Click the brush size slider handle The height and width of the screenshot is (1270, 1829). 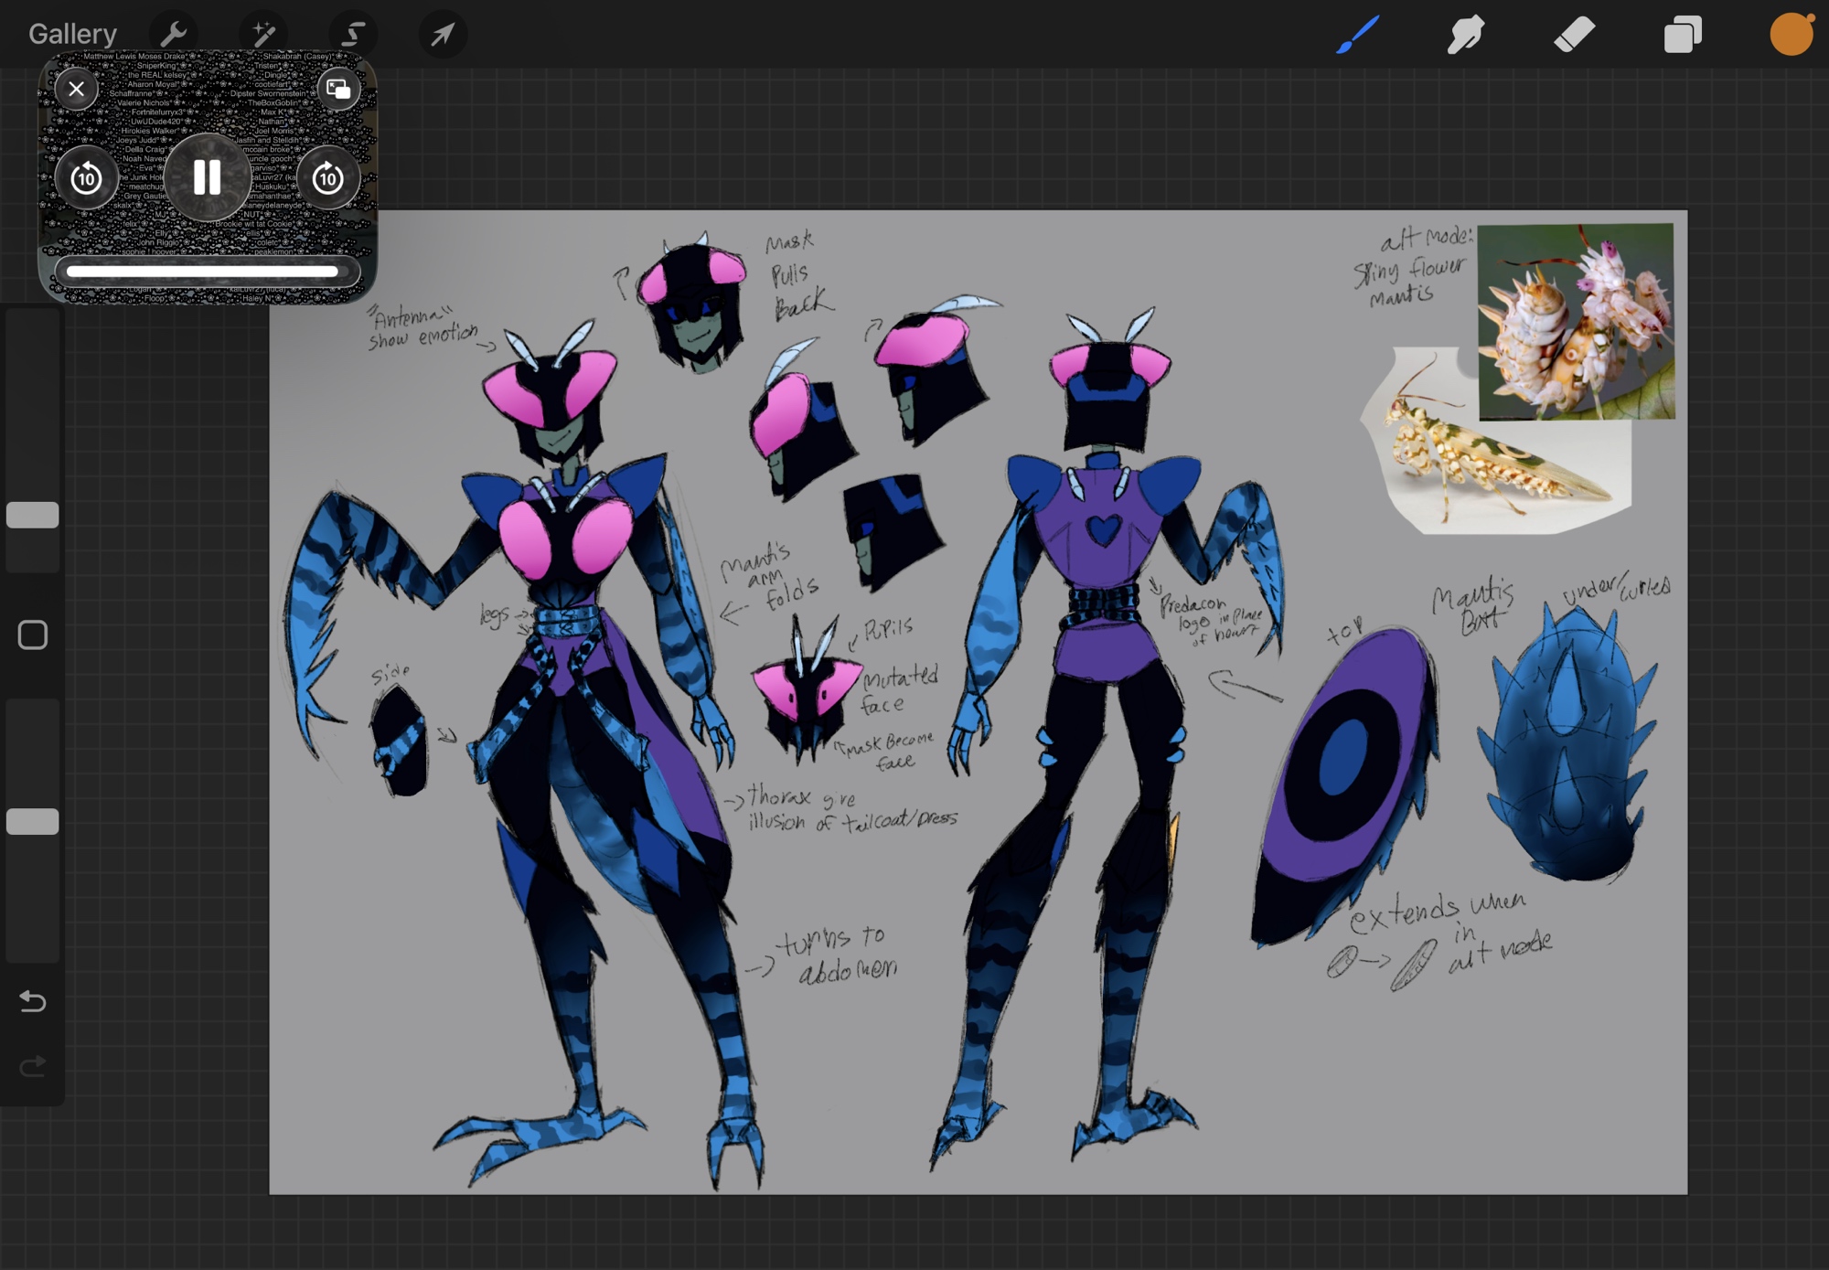[x=33, y=515]
